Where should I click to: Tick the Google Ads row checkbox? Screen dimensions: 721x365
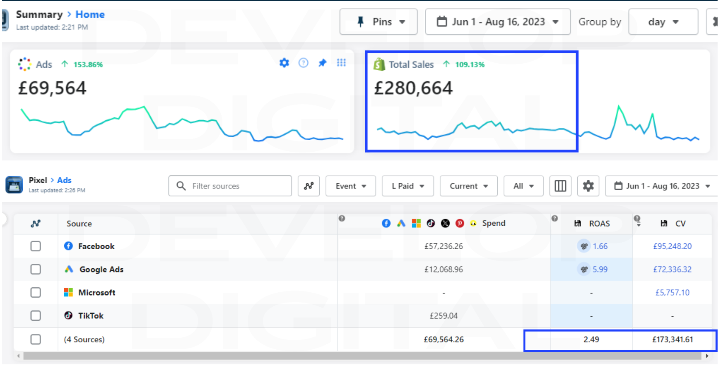click(36, 270)
